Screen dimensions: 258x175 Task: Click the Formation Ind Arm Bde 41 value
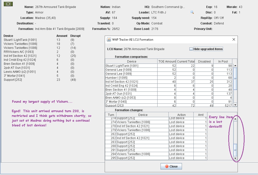tap(60, 29)
